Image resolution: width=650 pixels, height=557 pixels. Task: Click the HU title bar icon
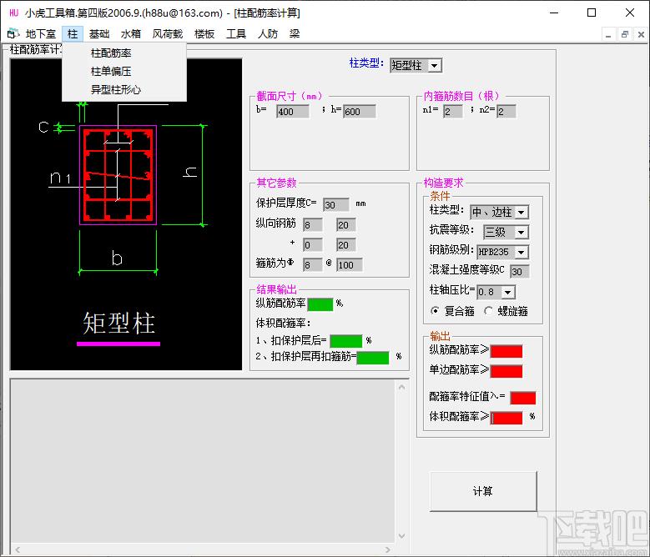13,13
